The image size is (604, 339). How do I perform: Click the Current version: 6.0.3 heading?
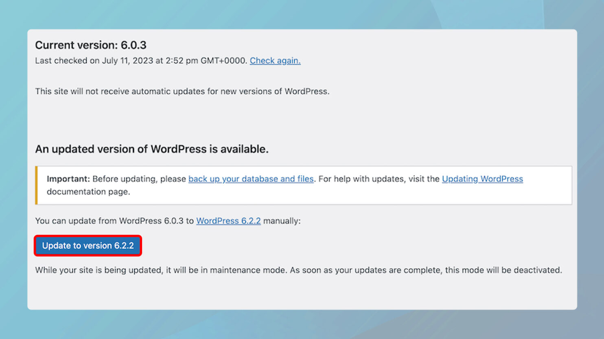pos(91,45)
